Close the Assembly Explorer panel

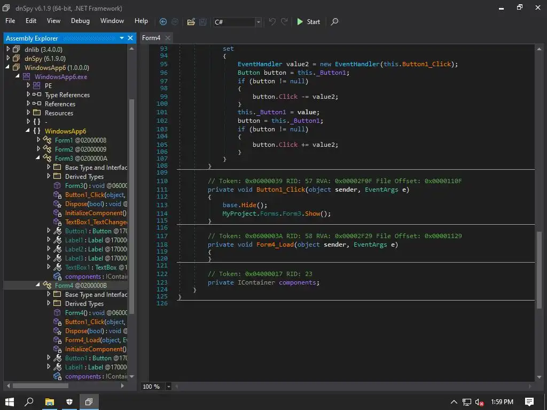[x=131, y=38]
